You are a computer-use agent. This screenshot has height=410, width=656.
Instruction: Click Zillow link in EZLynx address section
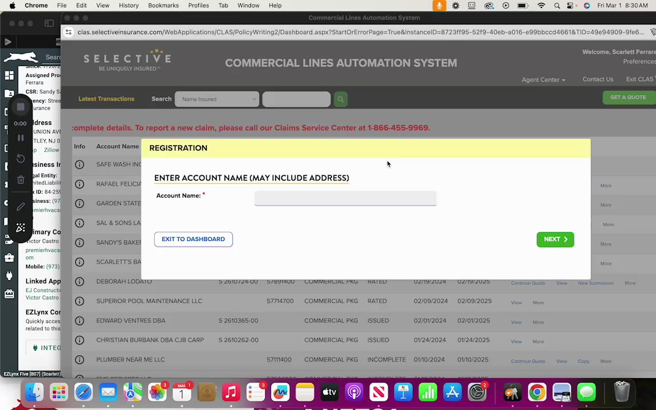pos(52,150)
